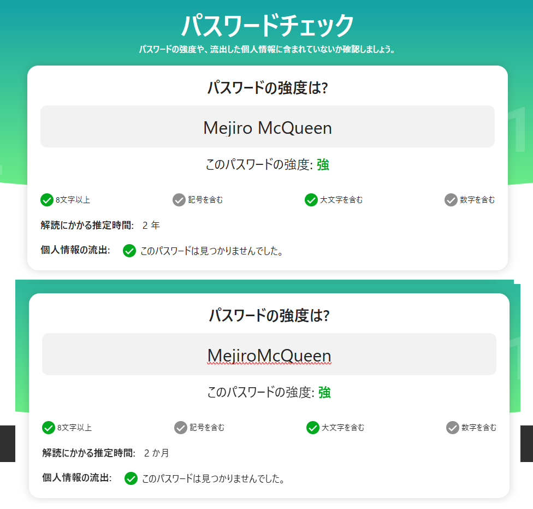The image size is (533, 509).
Task: Click gray 数字を含む check icon in the 2 年 card
Action: tap(451, 200)
